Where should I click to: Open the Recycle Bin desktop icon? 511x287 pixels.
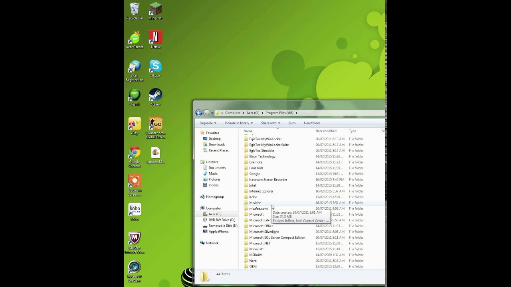click(135, 11)
